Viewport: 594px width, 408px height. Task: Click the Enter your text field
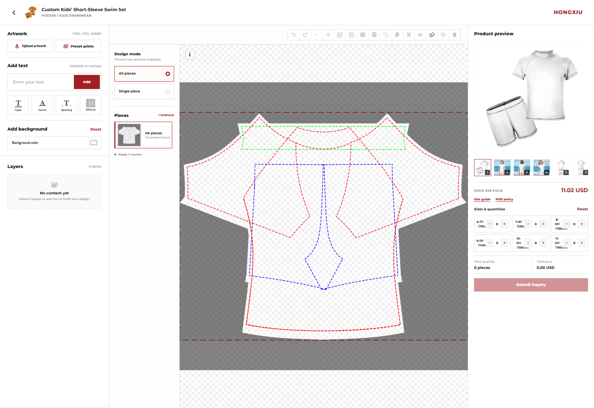pyautogui.click(x=41, y=82)
